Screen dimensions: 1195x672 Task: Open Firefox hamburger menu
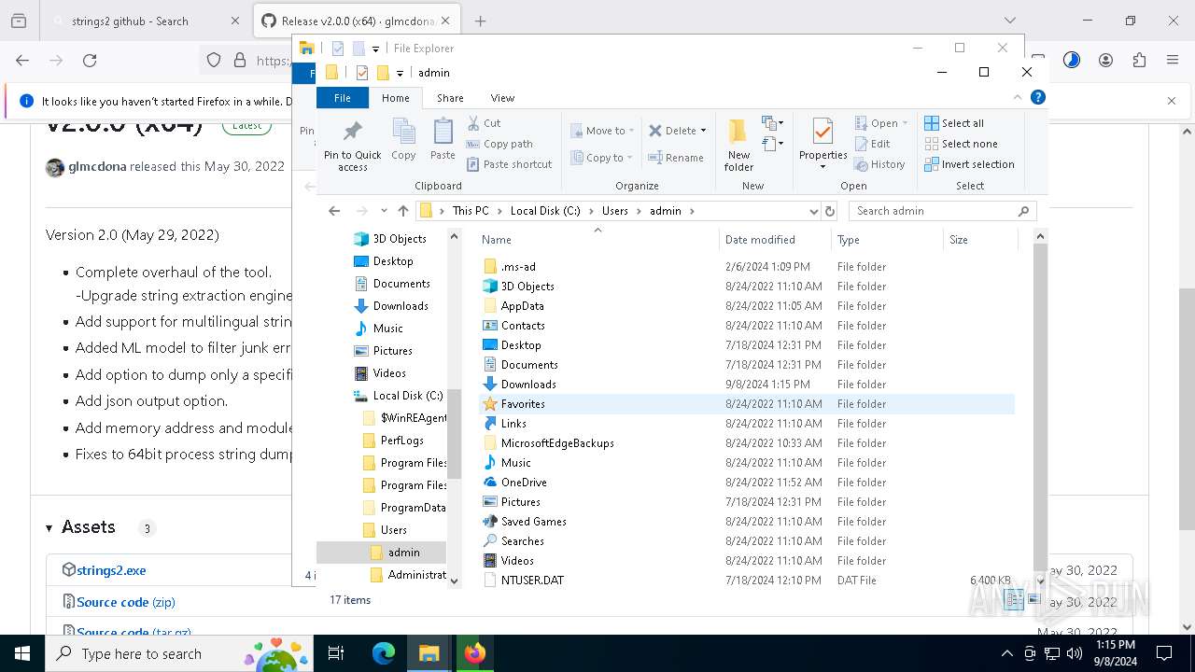[x=1173, y=61]
